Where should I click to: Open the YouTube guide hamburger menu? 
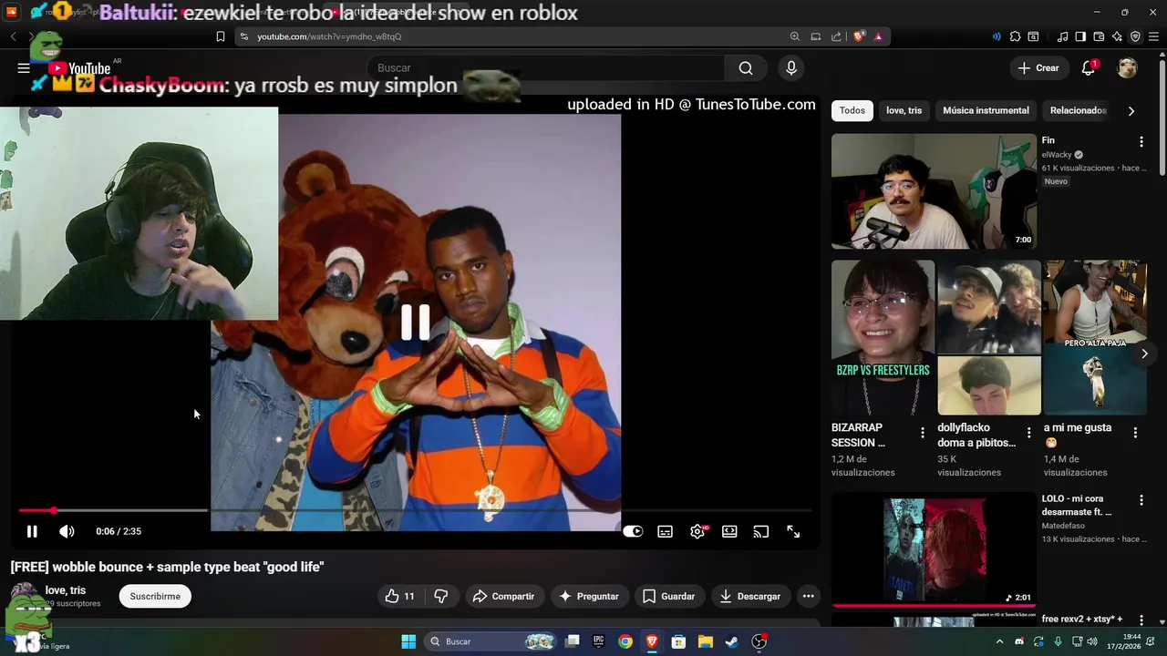click(x=24, y=68)
